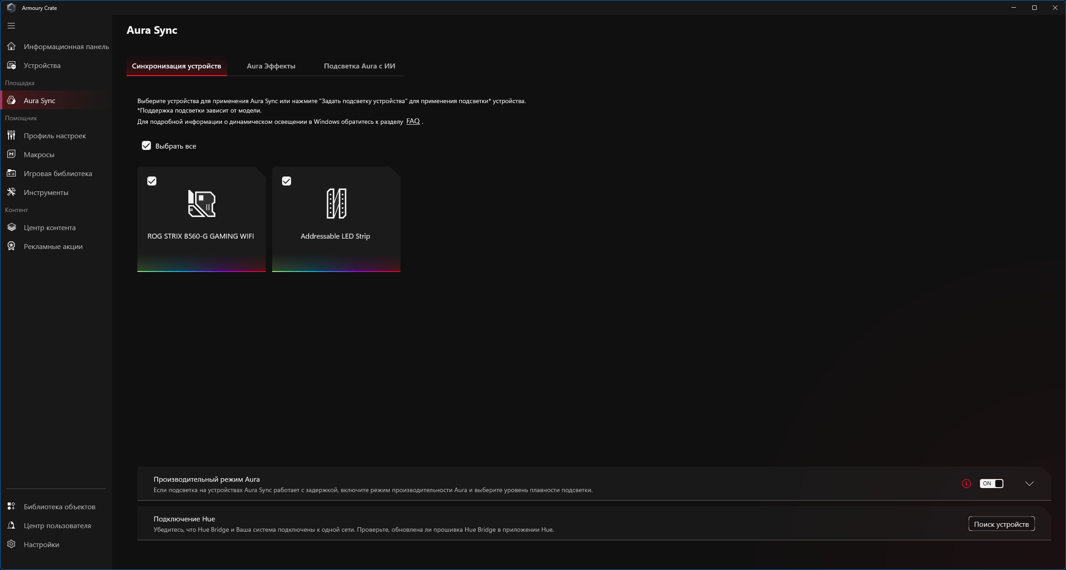Image resolution: width=1066 pixels, height=570 pixels.
Task: Click the Addressable LED Strip icon
Action: point(336,204)
